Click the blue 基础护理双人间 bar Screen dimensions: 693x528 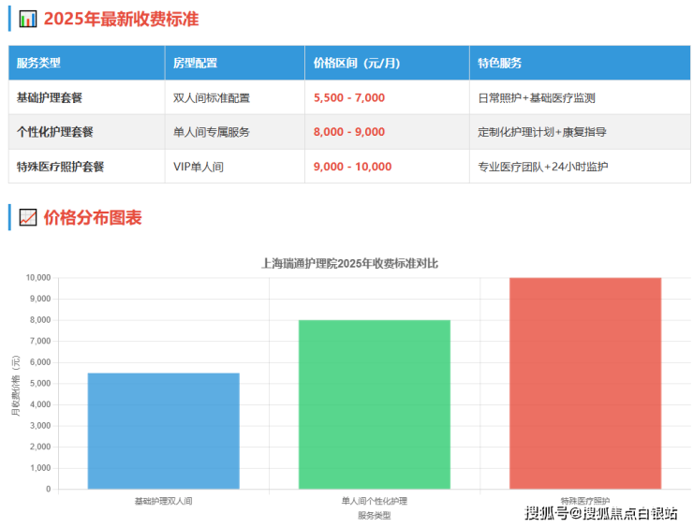click(163, 431)
